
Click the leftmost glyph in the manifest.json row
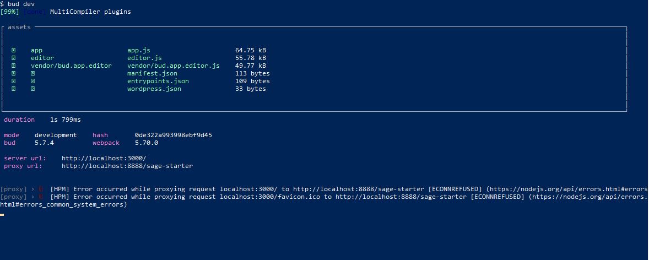tap(14, 73)
